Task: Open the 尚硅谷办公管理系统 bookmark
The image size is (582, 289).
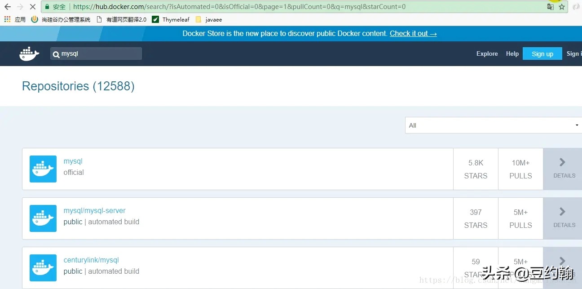Action: [61, 19]
